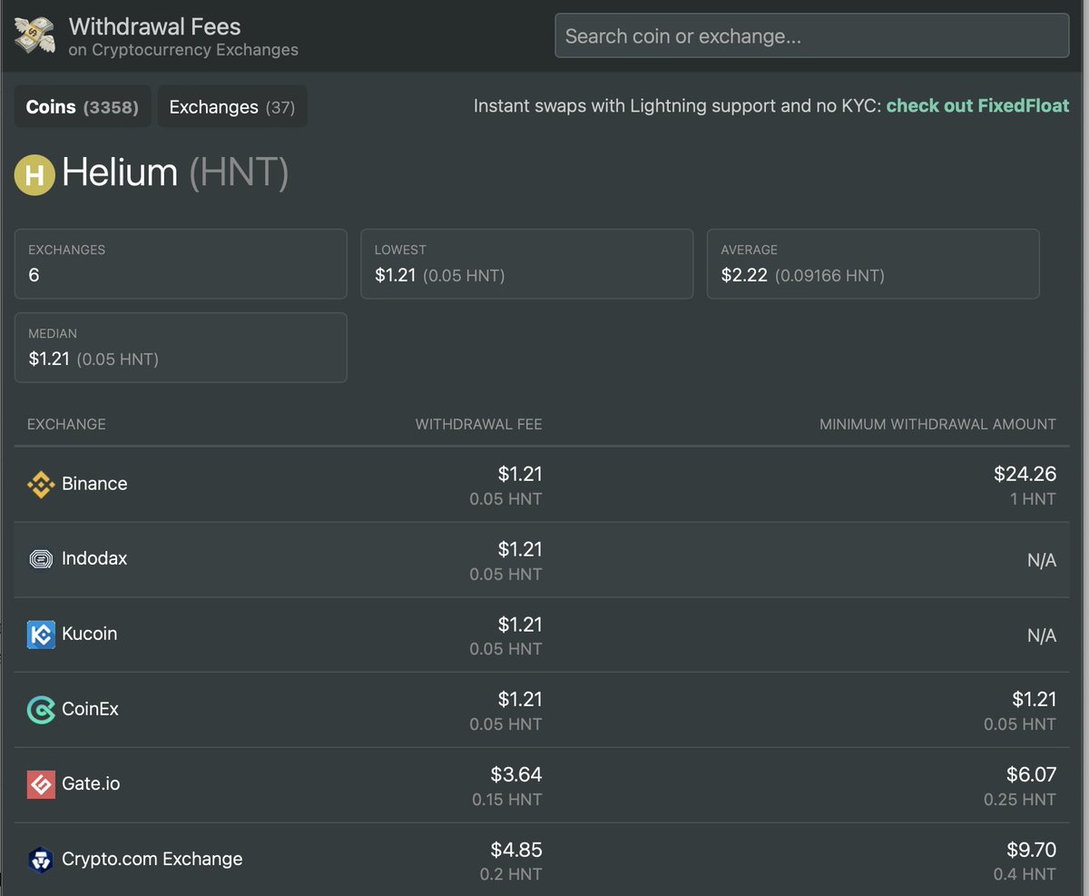Follow the check out FixedFloat link
This screenshot has width=1089, height=896.
[977, 106]
